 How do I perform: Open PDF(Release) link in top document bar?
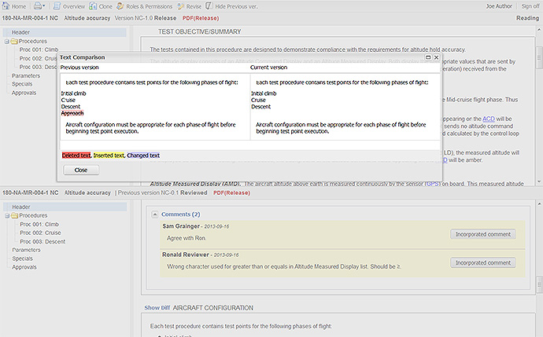click(x=201, y=18)
